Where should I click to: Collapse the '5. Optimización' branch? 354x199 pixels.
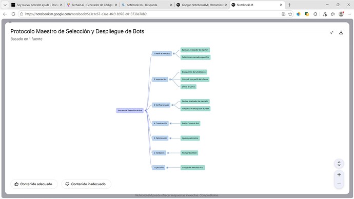coord(170,138)
